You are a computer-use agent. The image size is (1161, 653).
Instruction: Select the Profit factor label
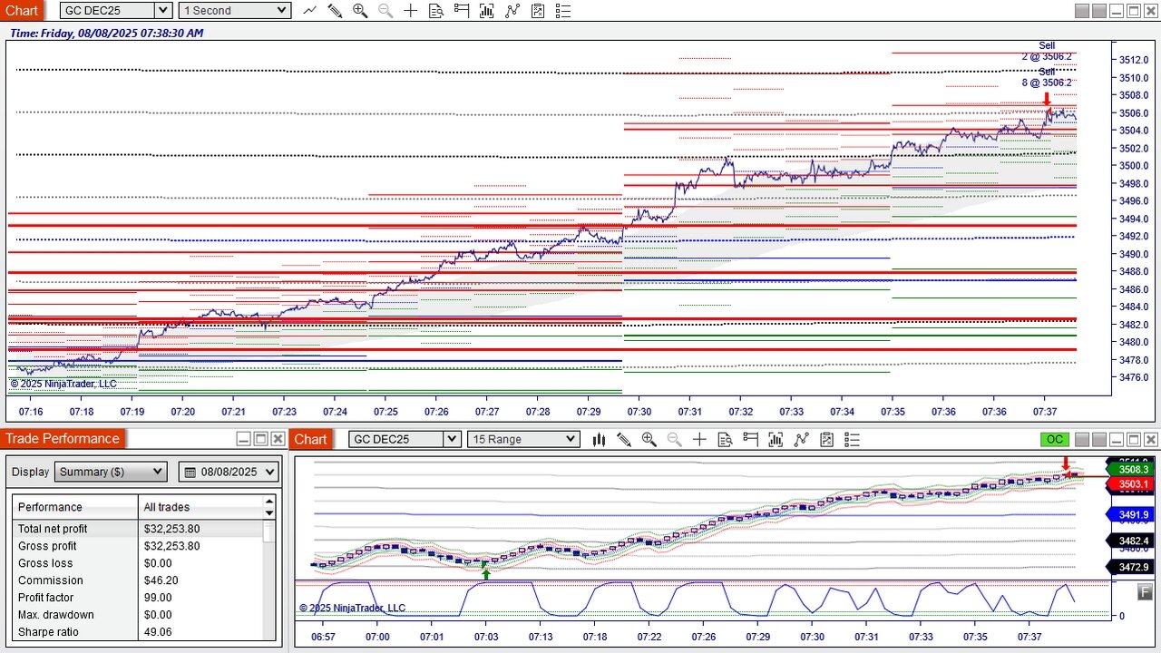click(x=46, y=598)
